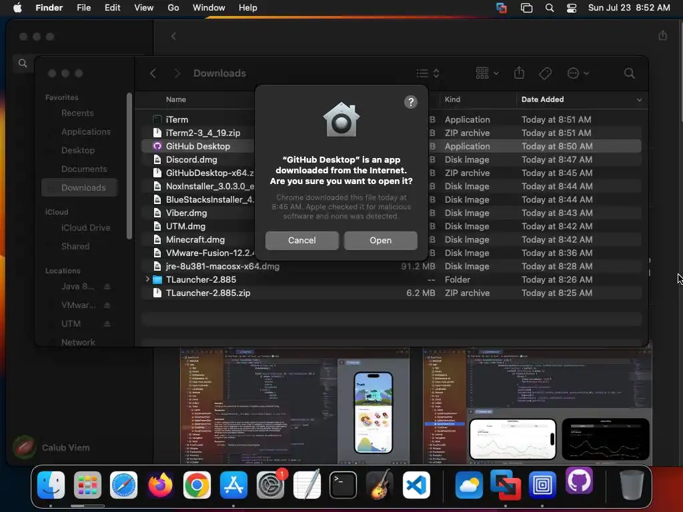Open the group-by options dropdown
Viewport: 683px width, 512px height.
(487, 73)
